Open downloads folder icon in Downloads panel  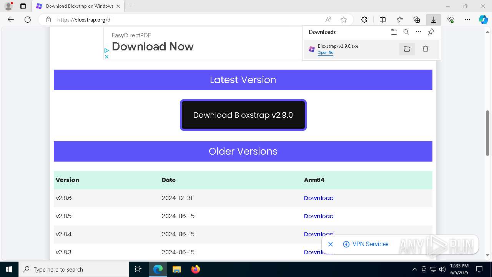coord(394,32)
